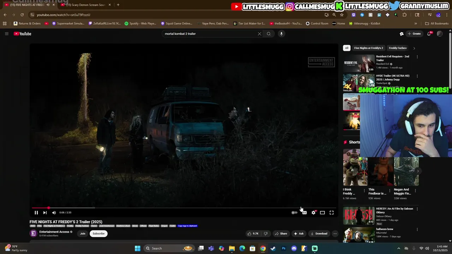Reload the page

[x=22, y=15]
